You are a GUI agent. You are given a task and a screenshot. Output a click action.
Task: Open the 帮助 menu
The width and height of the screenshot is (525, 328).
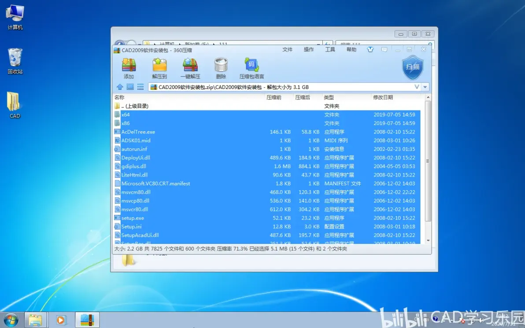(x=351, y=50)
